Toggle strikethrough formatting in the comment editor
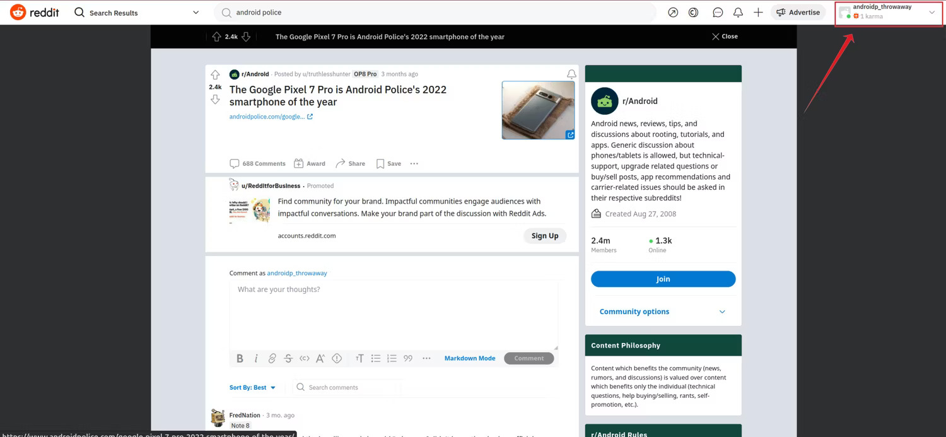Viewport: 946px width, 437px height. (288, 358)
